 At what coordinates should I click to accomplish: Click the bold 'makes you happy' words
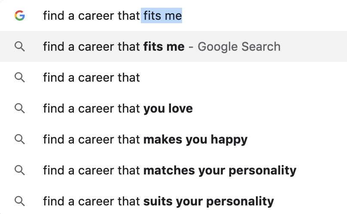click(x=195, y=140)
